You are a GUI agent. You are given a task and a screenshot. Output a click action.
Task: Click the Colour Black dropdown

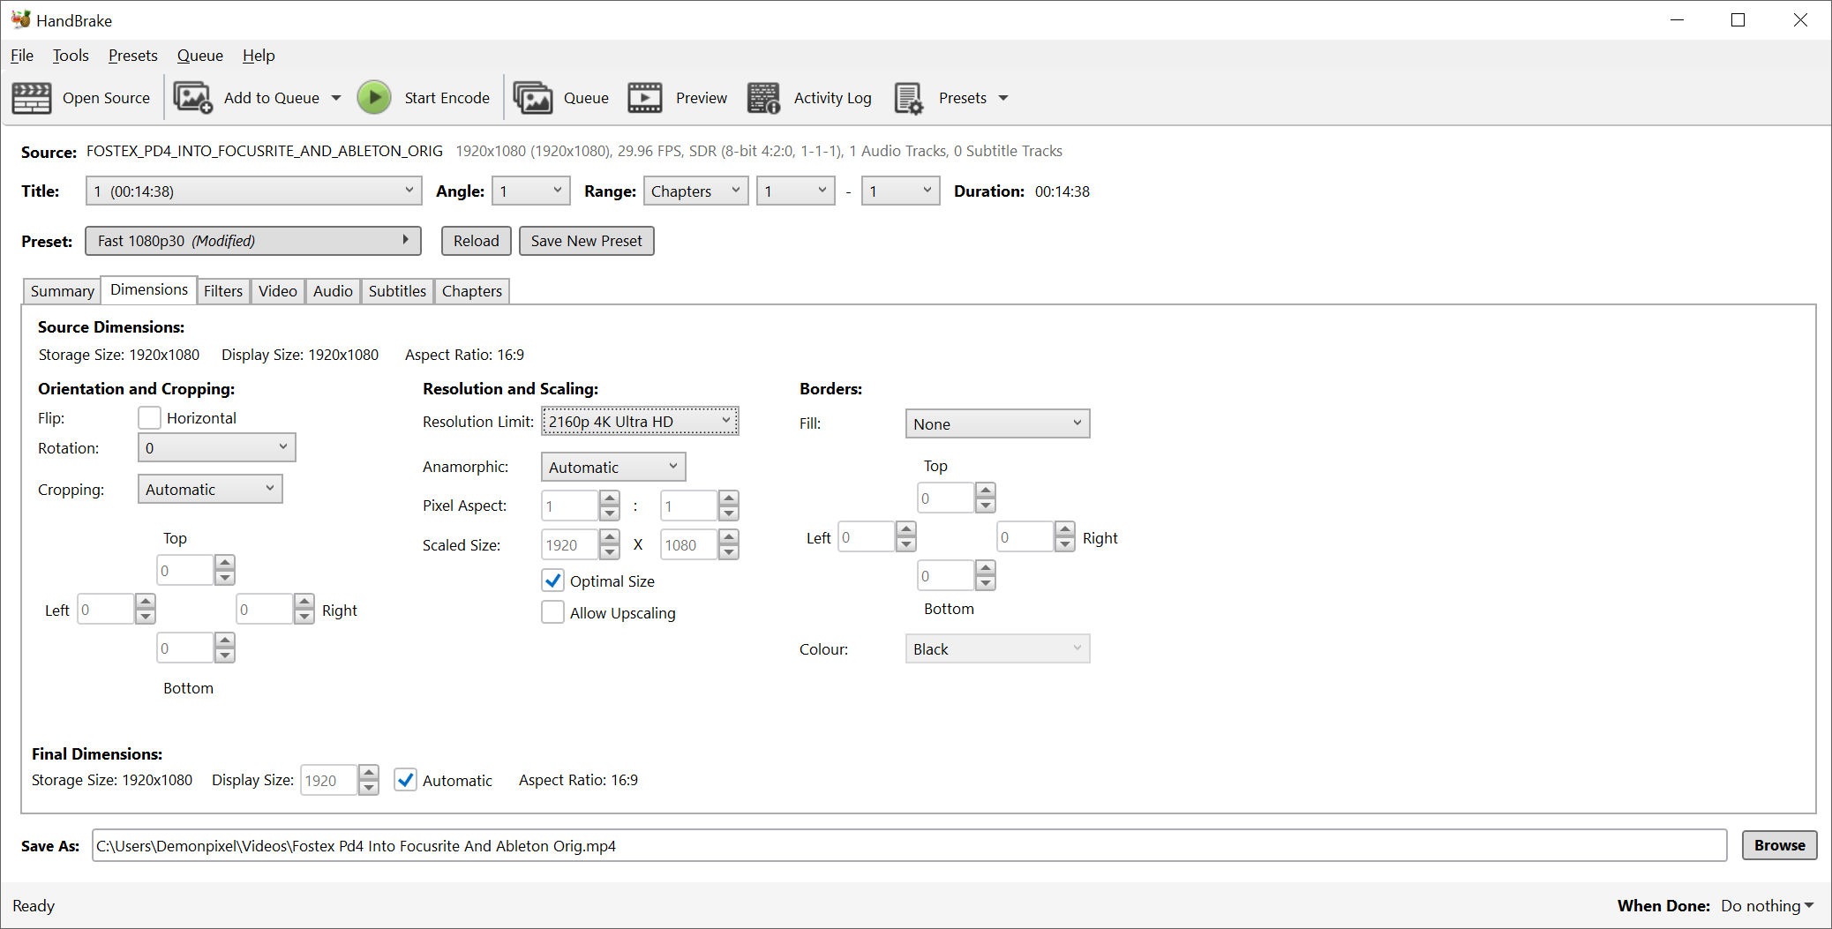click(x=998, y=648)
